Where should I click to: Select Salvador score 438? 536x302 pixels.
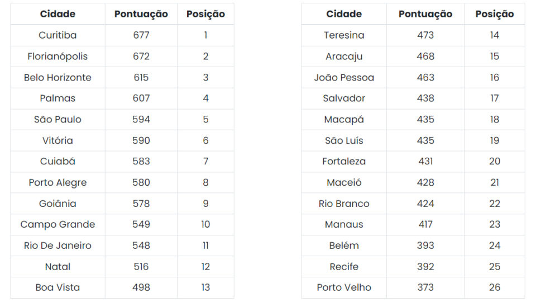[x=425, y=98]
